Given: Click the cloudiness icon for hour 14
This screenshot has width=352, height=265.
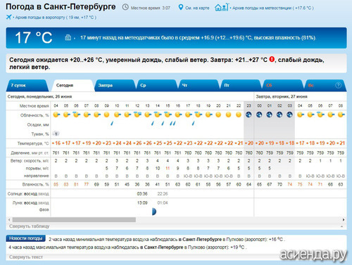Looking at the screenshot, I should coord(158,115).
